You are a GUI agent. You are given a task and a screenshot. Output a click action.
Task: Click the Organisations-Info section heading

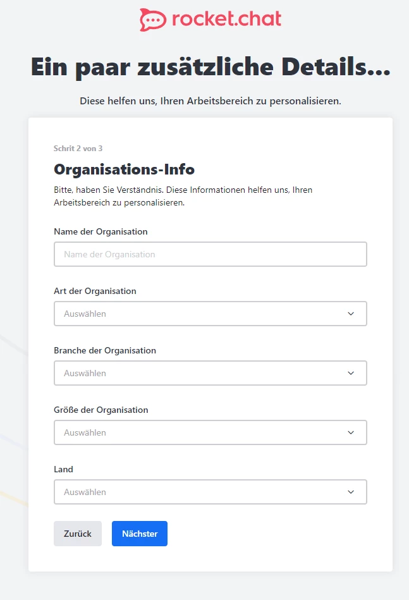[x=124, y=169]
